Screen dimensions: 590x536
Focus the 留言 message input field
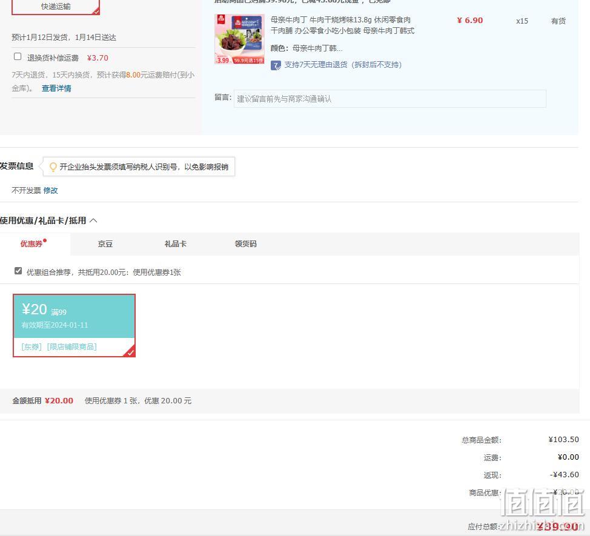[x=390, y=99]
